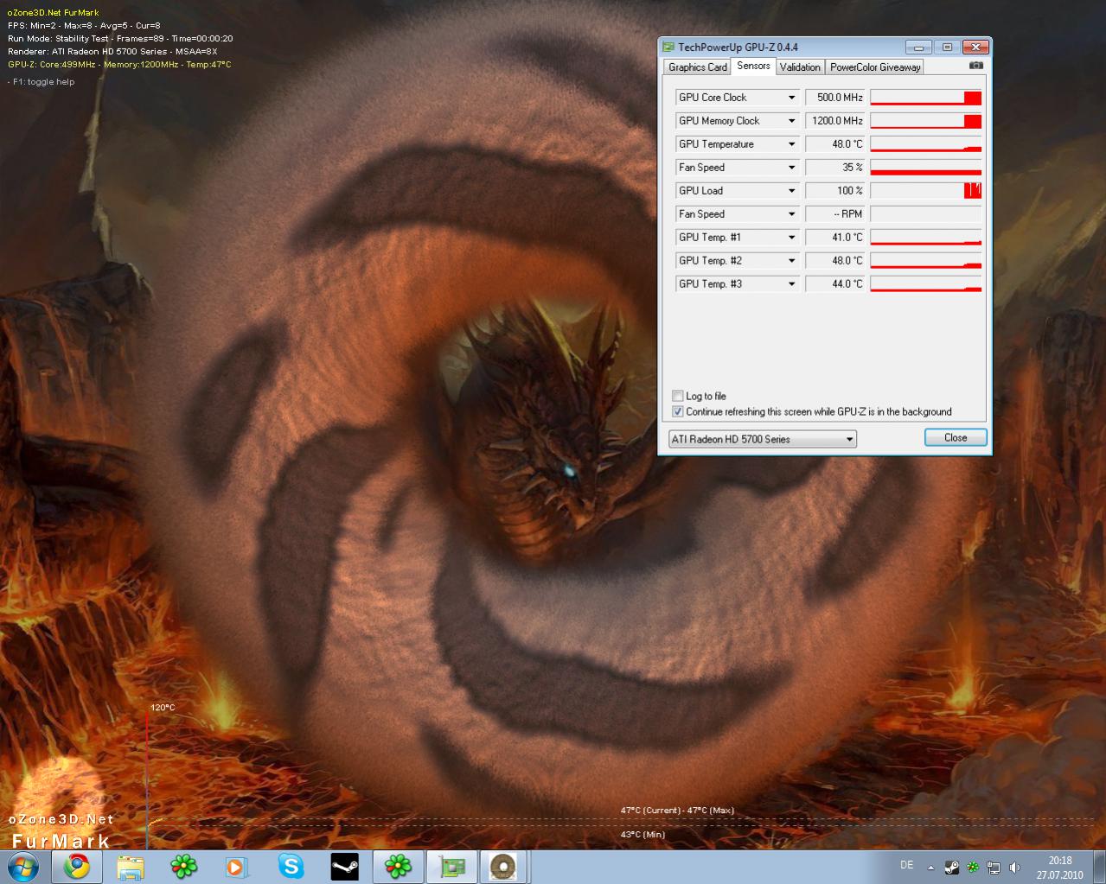Open the GPU Temp. #2 dropdown
Image resolution: width=1106 pixels, height=884 pixels.
coord(791,261)
